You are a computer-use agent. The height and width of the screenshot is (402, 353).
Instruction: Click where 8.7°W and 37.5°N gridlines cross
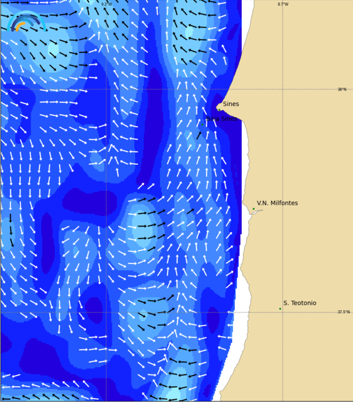click(x=283, y=312)
